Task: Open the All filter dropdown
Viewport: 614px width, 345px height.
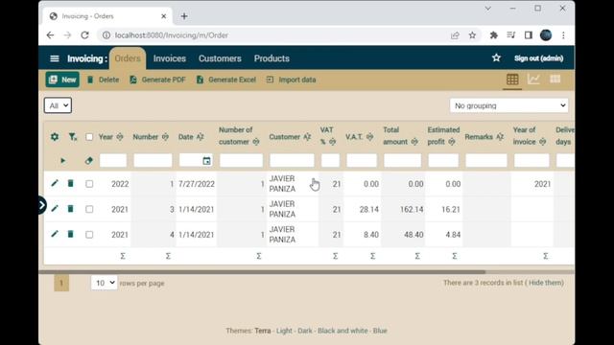Action: pos(58,105)
